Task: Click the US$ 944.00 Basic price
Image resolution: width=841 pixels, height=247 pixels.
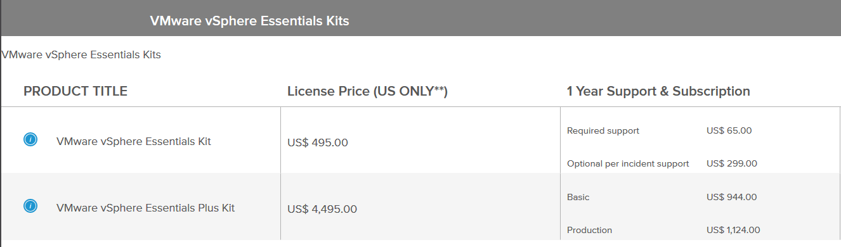Action: tap(731, 198)
